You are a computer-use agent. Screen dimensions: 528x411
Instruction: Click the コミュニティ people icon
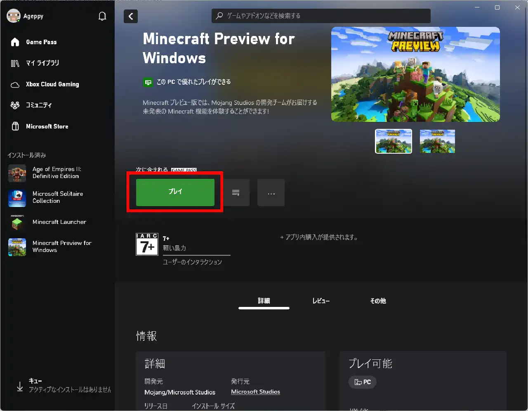coord(15,105)
